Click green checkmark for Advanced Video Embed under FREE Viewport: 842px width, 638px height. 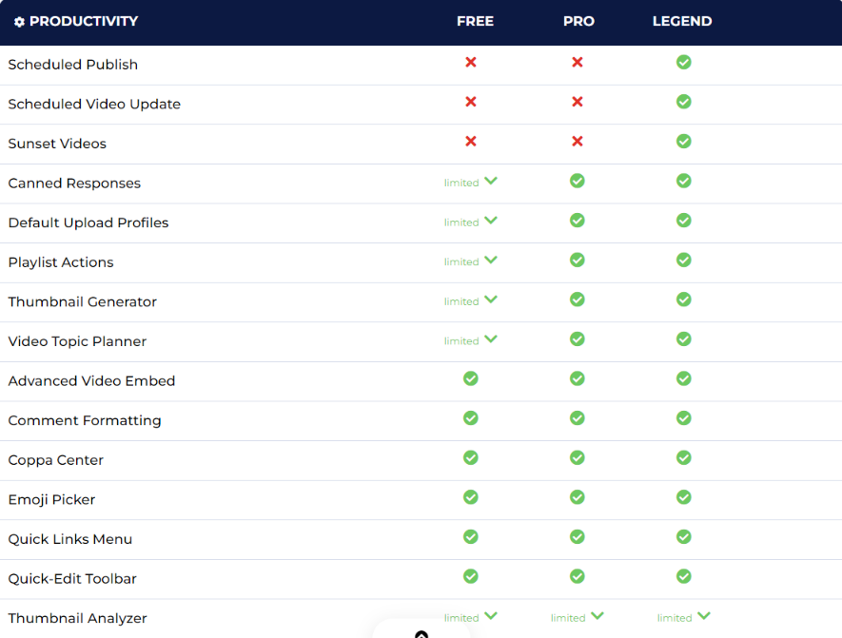[471, 378]
